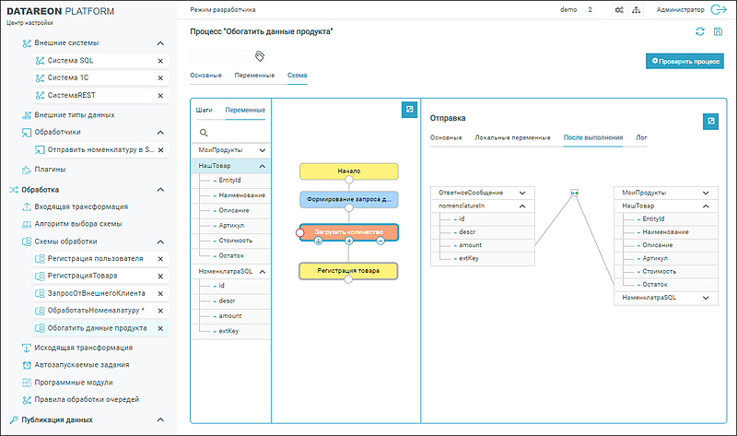
Task: Collapse the Публикация данных section
Action: (160, 419)
